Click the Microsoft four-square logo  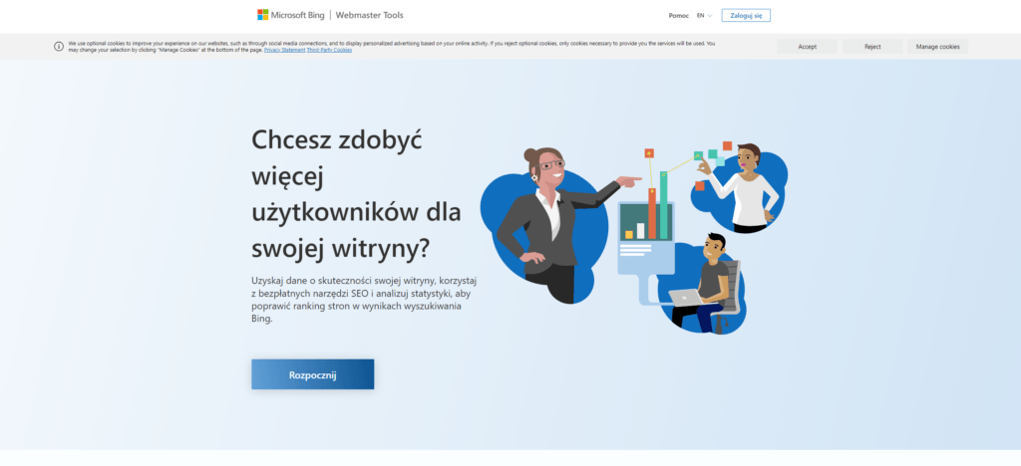tap(263, 15)
